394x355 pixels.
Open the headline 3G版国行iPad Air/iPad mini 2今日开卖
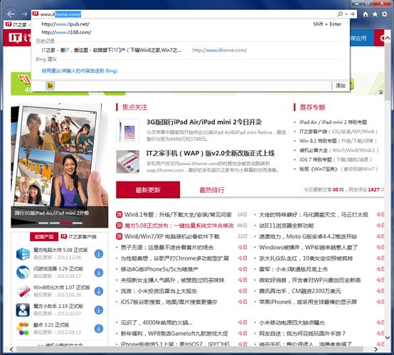204,122
